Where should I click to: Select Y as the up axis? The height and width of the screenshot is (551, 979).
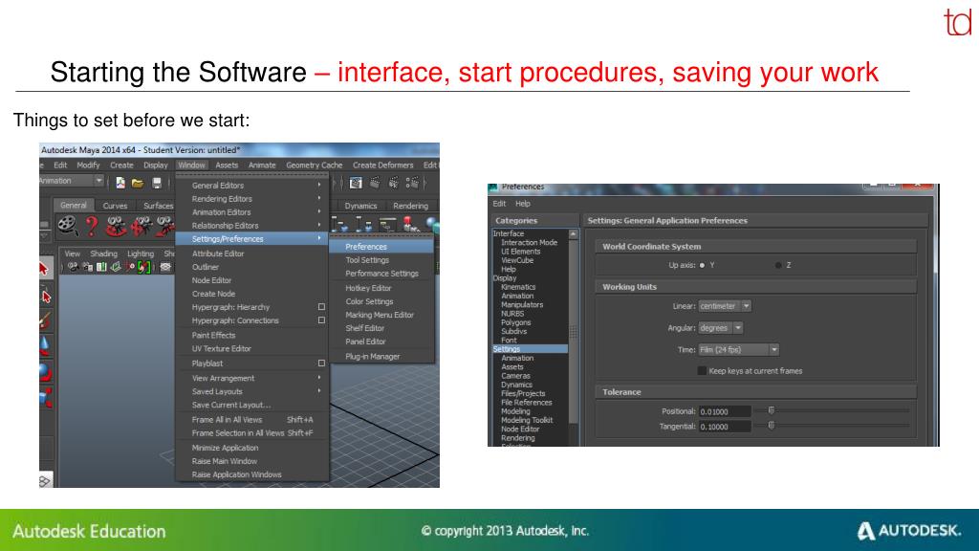[702, 266]
